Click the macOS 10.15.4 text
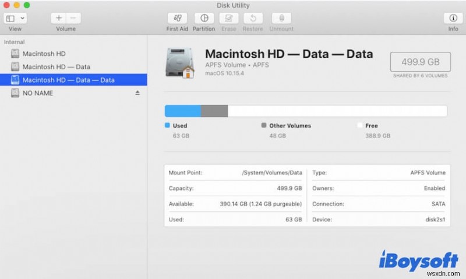466x279 pixels. click(x=224, y=73)
